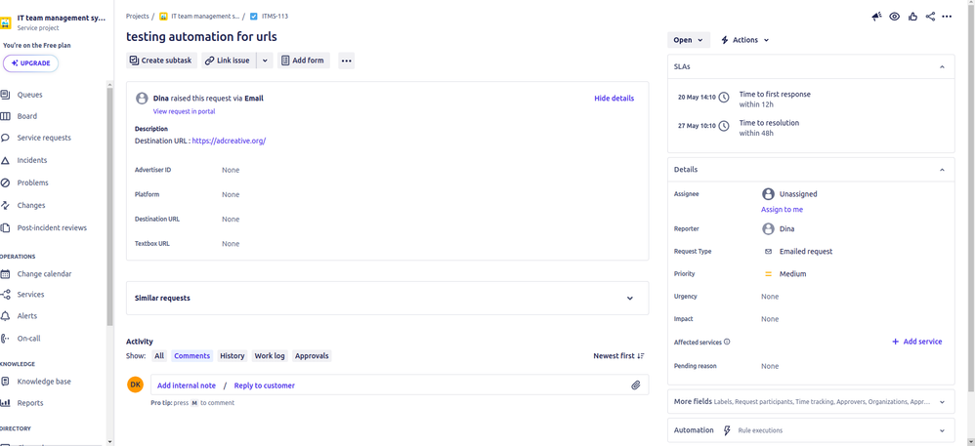Image resolution: width=975 pixels, height=446 pixels.
Task: Go to Projects breadcrumb
Action: [x=138, y=17]
